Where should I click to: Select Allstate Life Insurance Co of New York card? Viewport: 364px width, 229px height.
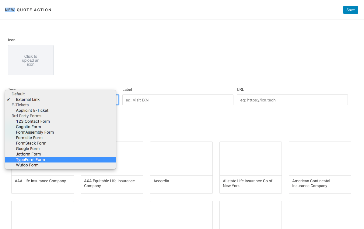[x=250, y=168]
